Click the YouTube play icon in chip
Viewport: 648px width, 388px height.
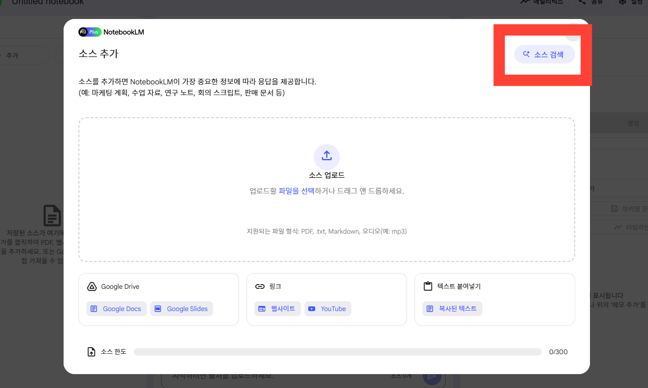pos(312,309)
